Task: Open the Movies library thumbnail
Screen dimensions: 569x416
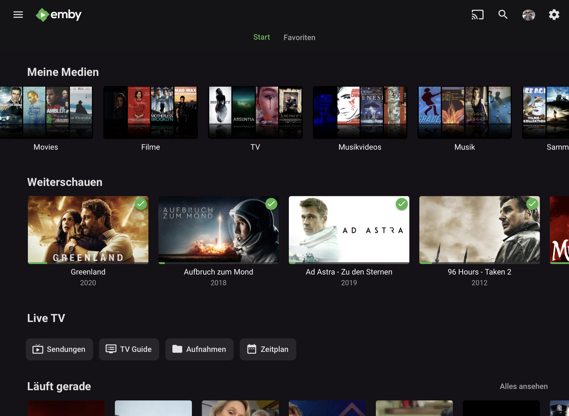Action: point(46,112)
